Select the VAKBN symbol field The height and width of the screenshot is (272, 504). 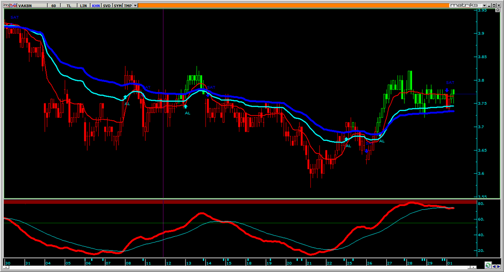click(x=32, y=5)
